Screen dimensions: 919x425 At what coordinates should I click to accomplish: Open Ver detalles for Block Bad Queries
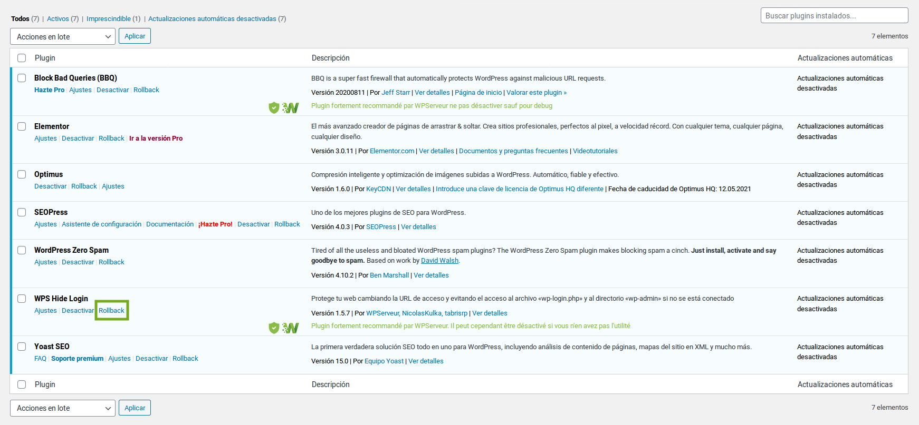[432, 93]
